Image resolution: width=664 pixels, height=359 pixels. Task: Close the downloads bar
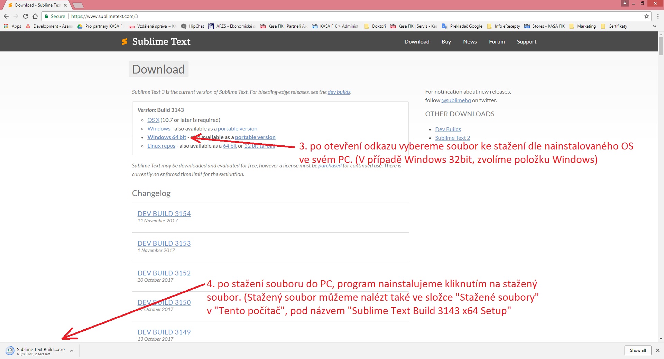coord(657,350)
